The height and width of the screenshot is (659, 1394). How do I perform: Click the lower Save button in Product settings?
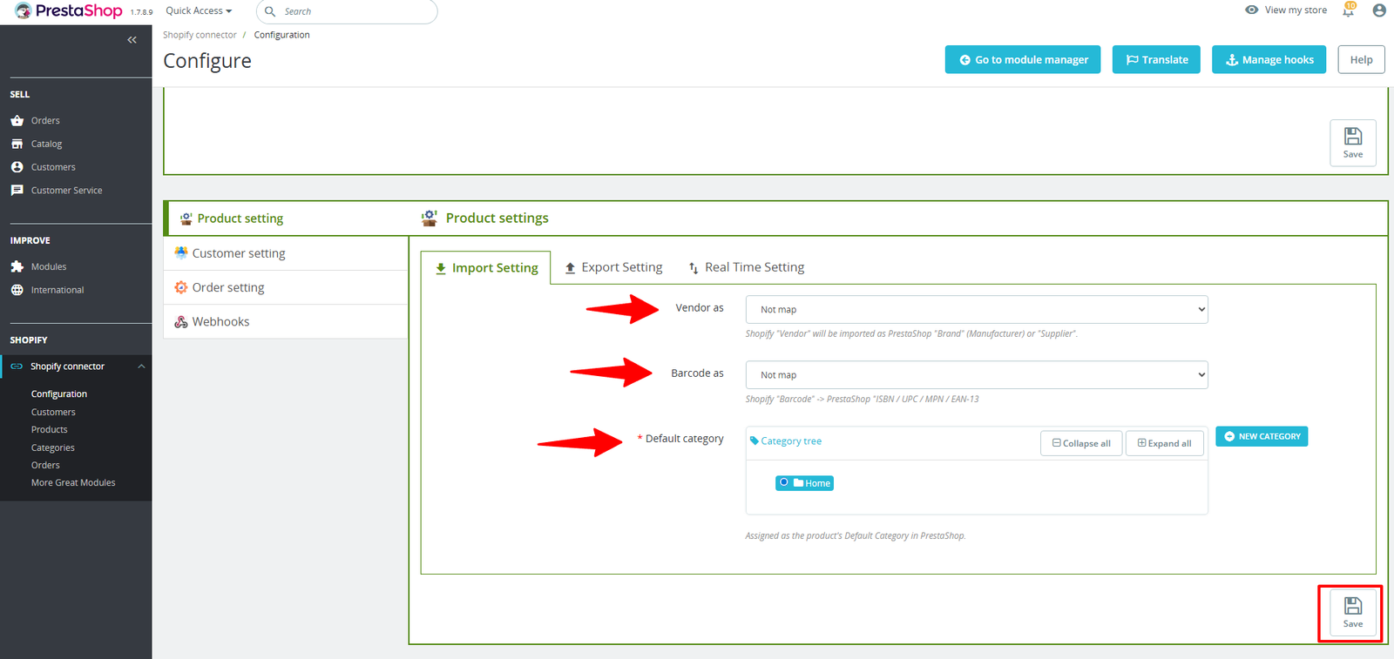1353,612
